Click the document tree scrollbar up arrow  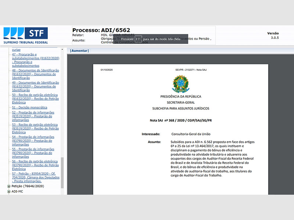point(62,49)
